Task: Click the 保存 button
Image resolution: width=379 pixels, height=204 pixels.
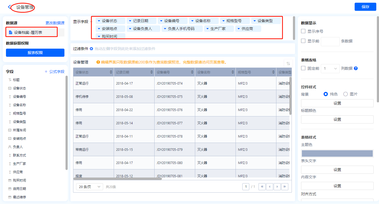Action: (x=365, y=7)
